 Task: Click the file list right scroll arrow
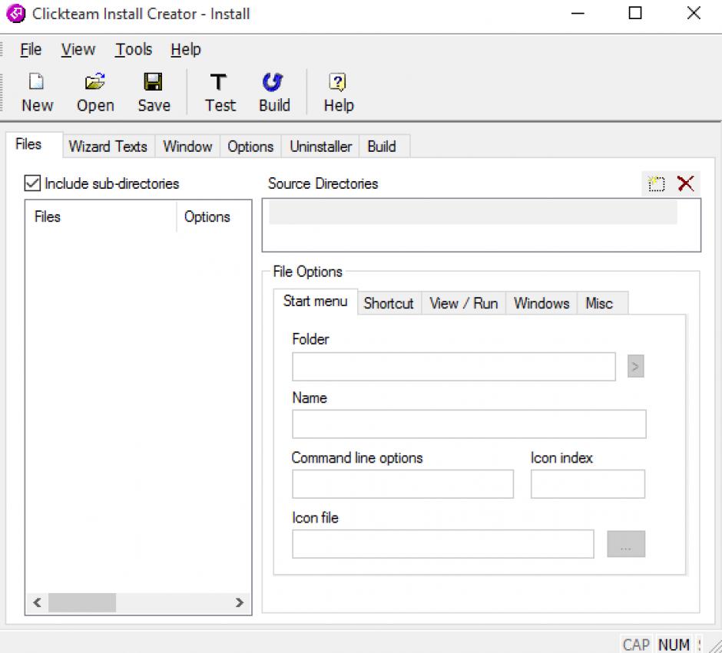[239, 602]
